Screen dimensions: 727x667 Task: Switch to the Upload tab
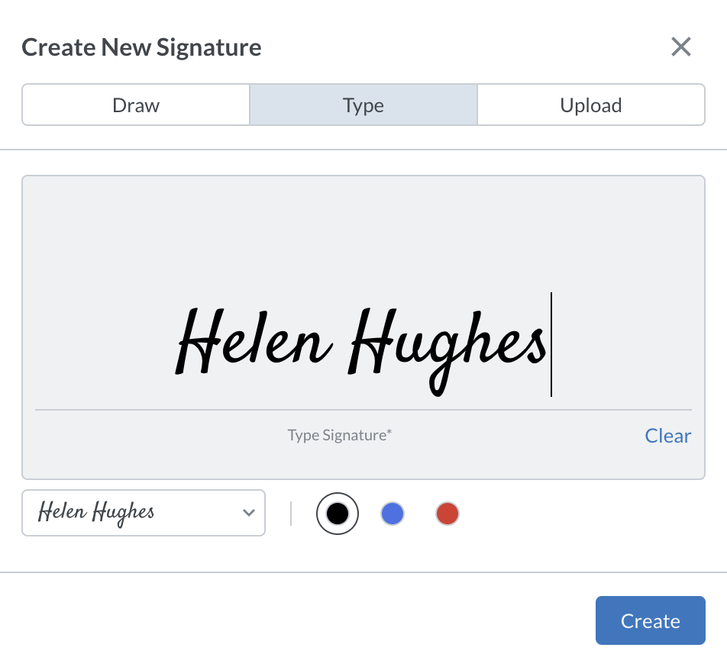pyautogui.click(x=590, y=105)
